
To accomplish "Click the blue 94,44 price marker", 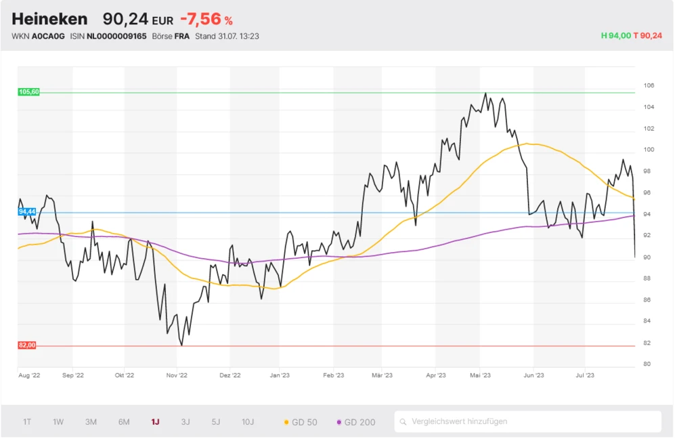I will coord(28,212).
